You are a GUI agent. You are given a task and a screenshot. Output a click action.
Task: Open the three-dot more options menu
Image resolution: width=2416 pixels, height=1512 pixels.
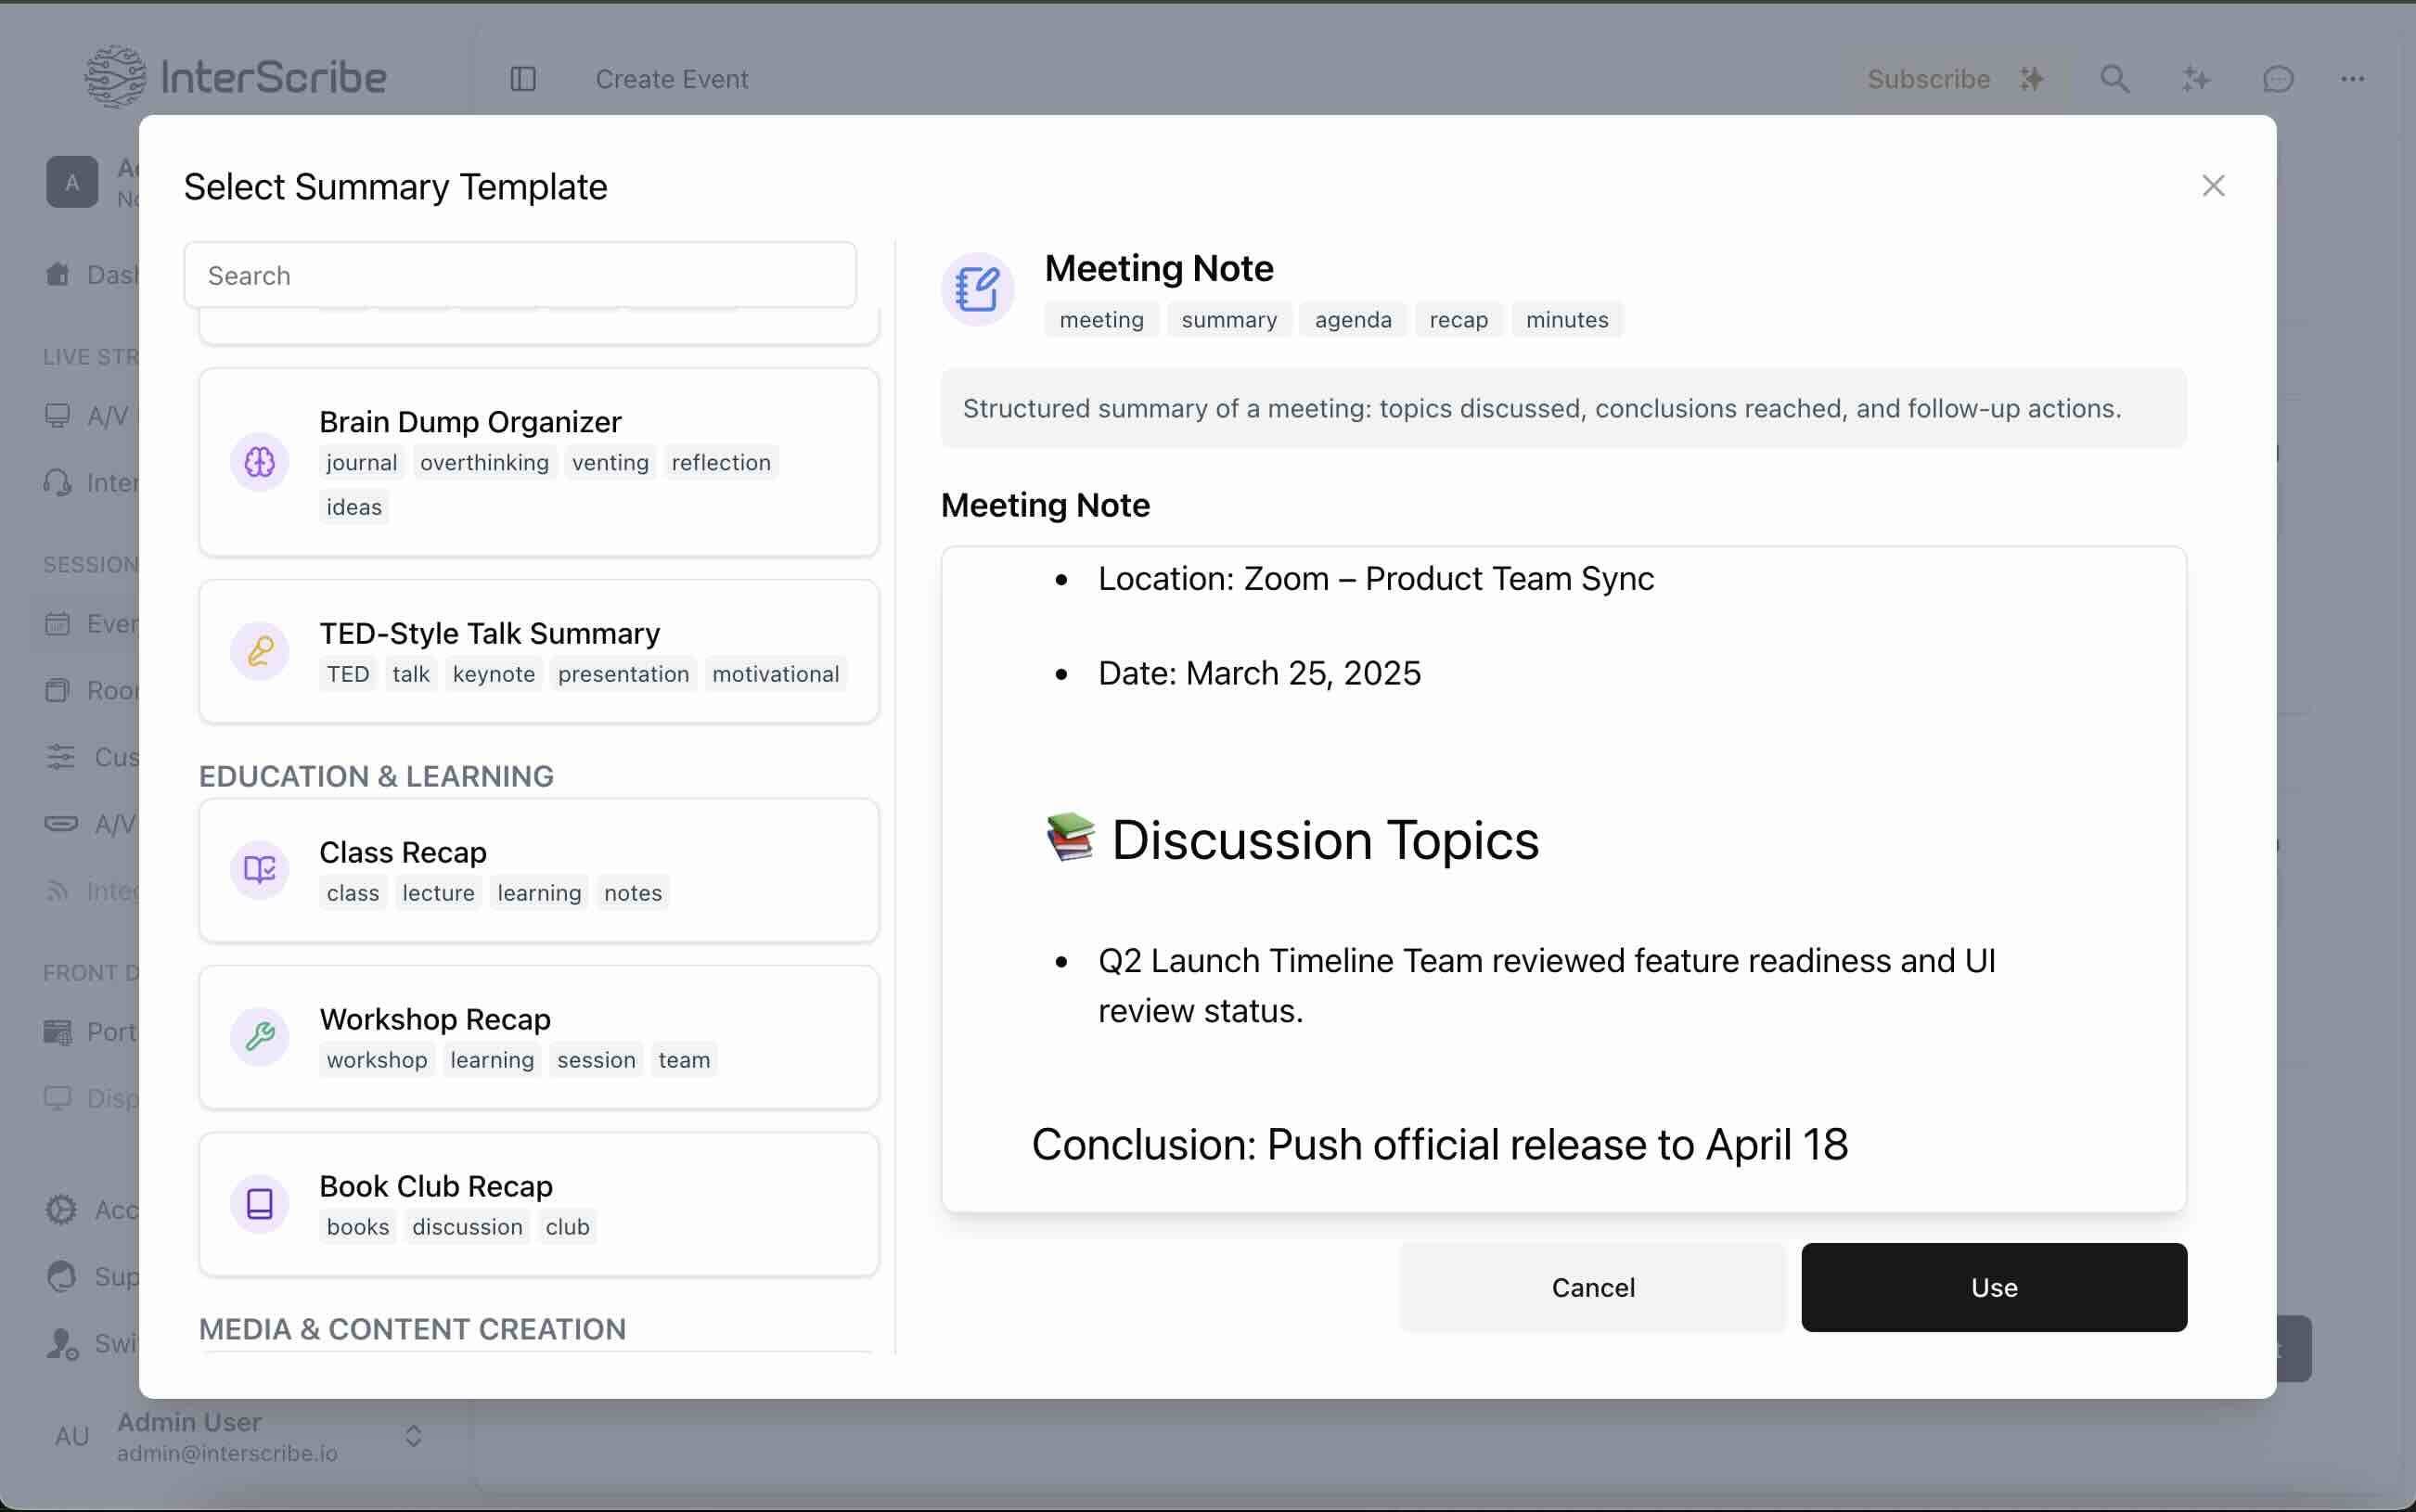click(2352, 79)
